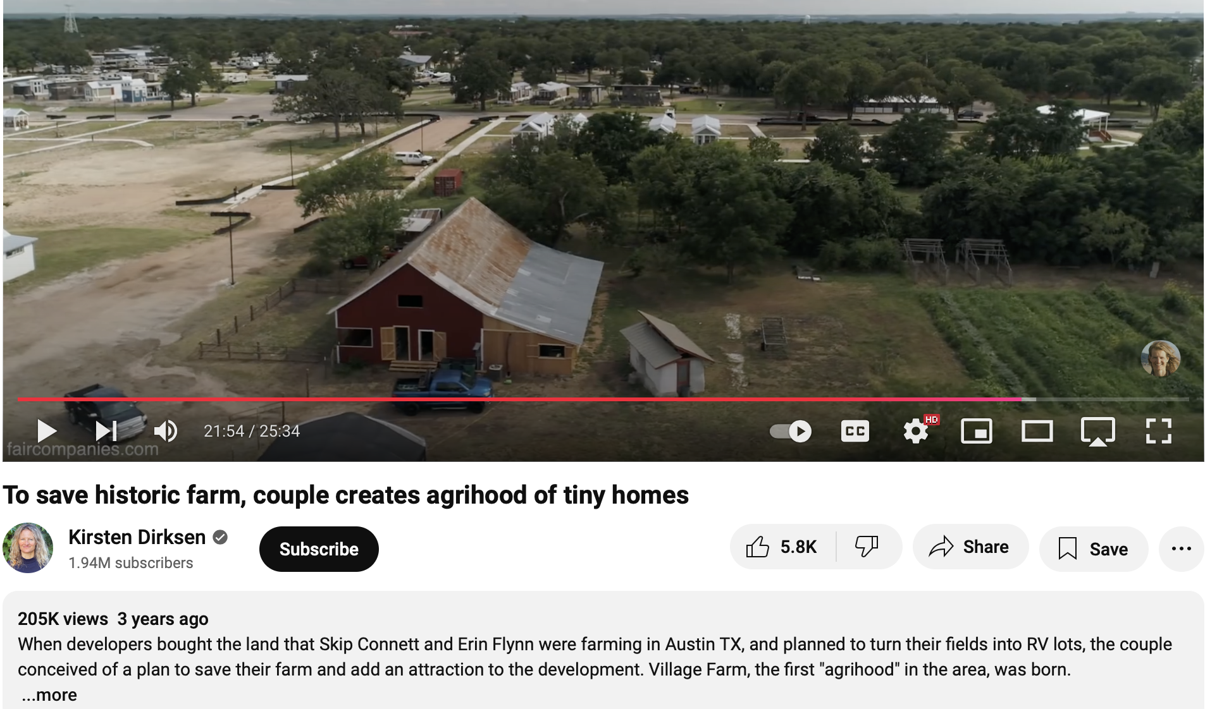Open video settings gear

916,431
